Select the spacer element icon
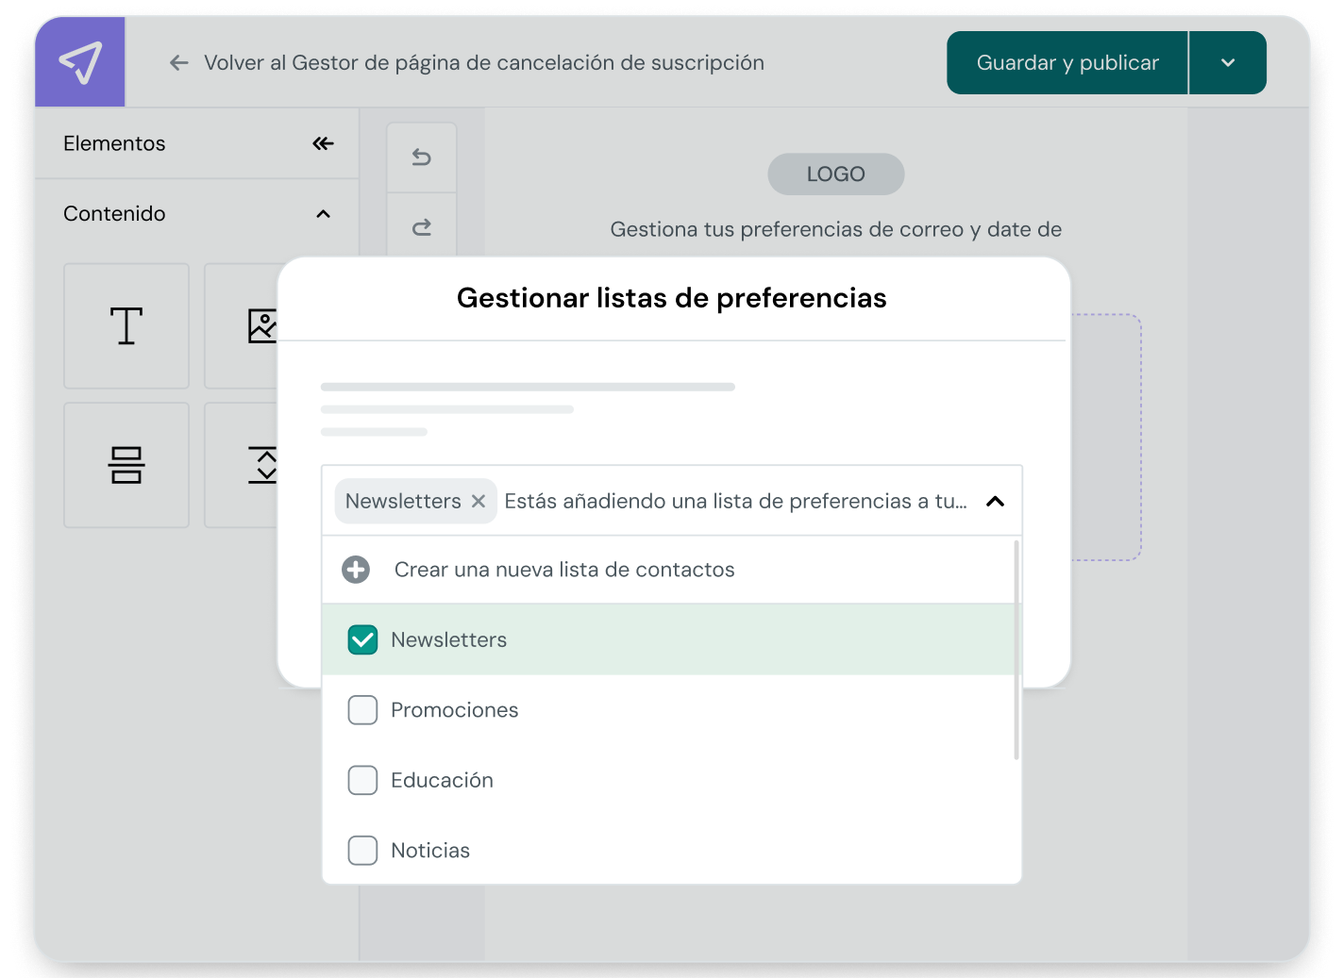Screen dimensions: 1344x978 264,465
